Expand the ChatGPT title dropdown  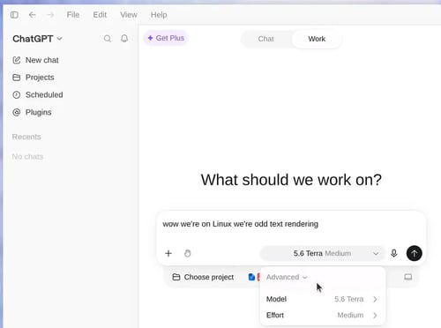[37, 39]
